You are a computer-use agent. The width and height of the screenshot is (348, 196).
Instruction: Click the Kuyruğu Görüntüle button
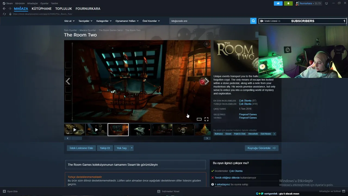click(262, 148)
